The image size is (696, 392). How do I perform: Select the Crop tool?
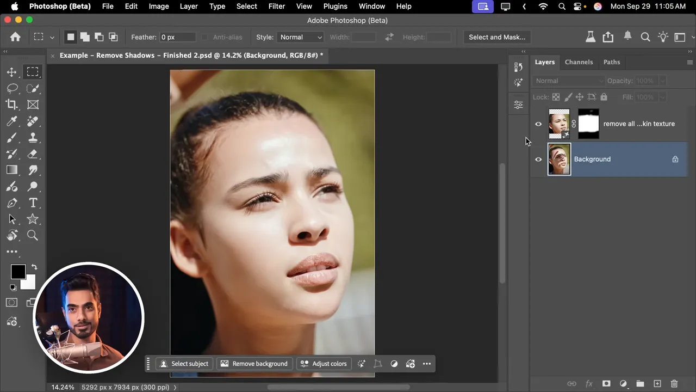pyautogui.click(x=11, y=105)
